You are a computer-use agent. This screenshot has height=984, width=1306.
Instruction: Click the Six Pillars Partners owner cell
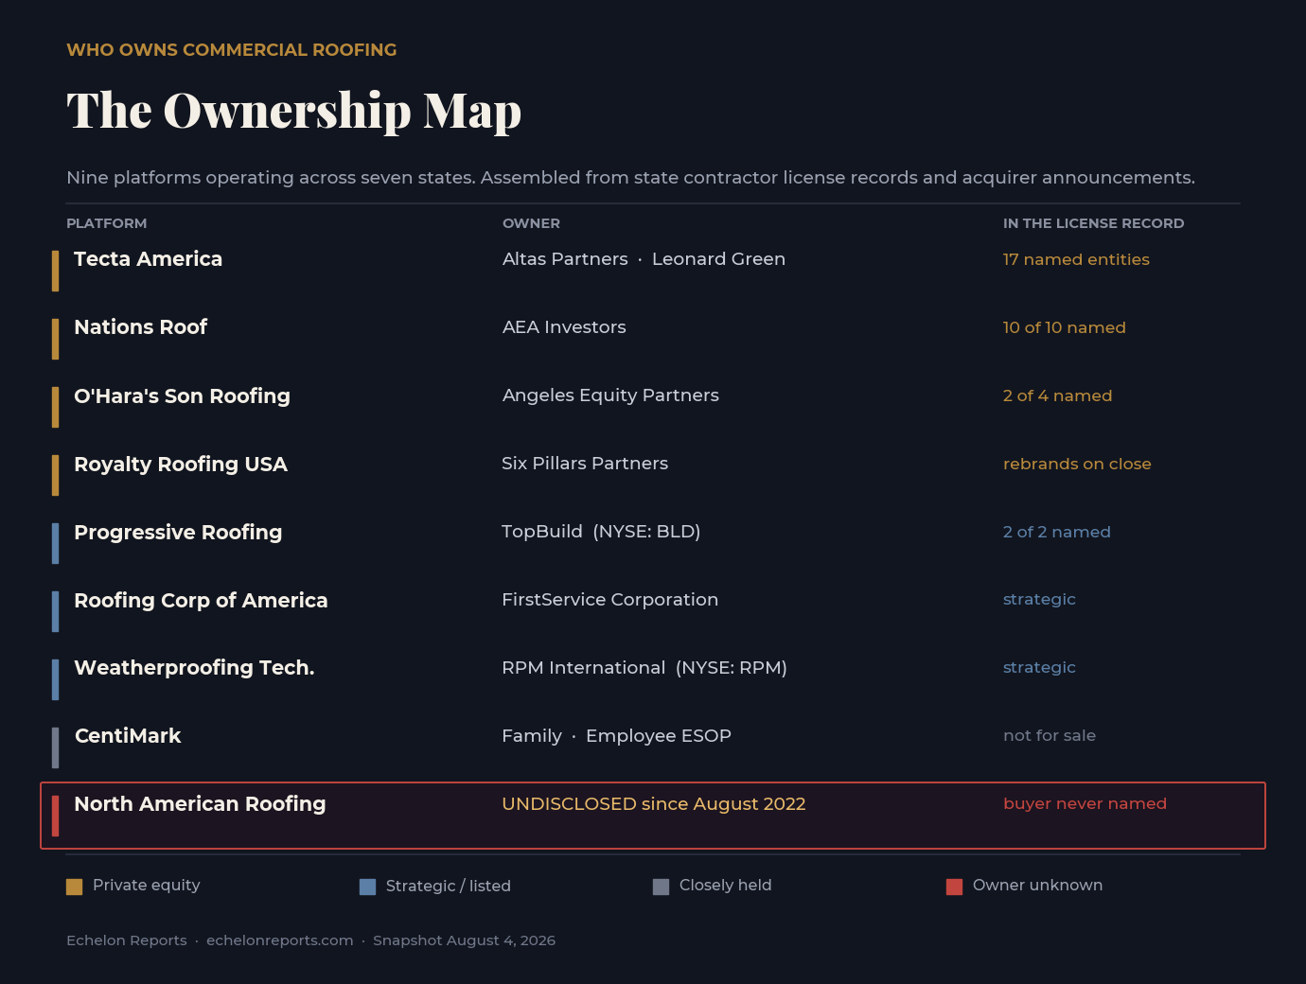pyautogui.click(x=585, y=464)
